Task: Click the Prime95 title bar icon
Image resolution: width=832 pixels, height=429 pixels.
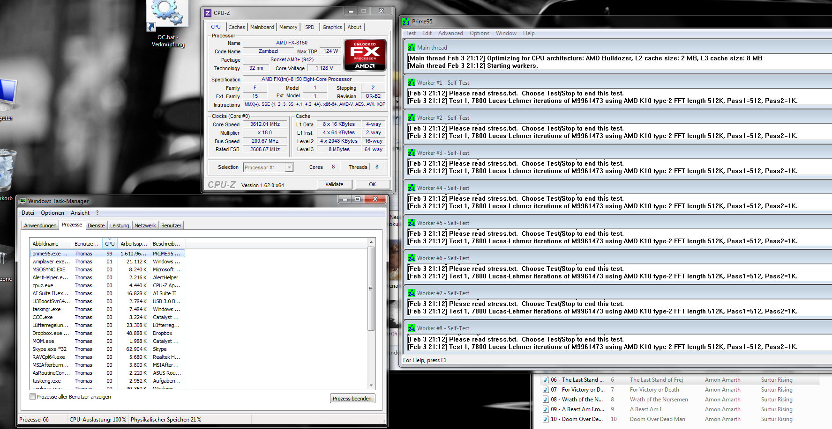Action: [x=405, y=22]
